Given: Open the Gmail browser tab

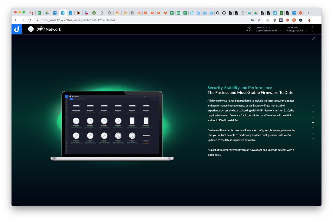Looking at the screenshot, I should click(31, 13).
